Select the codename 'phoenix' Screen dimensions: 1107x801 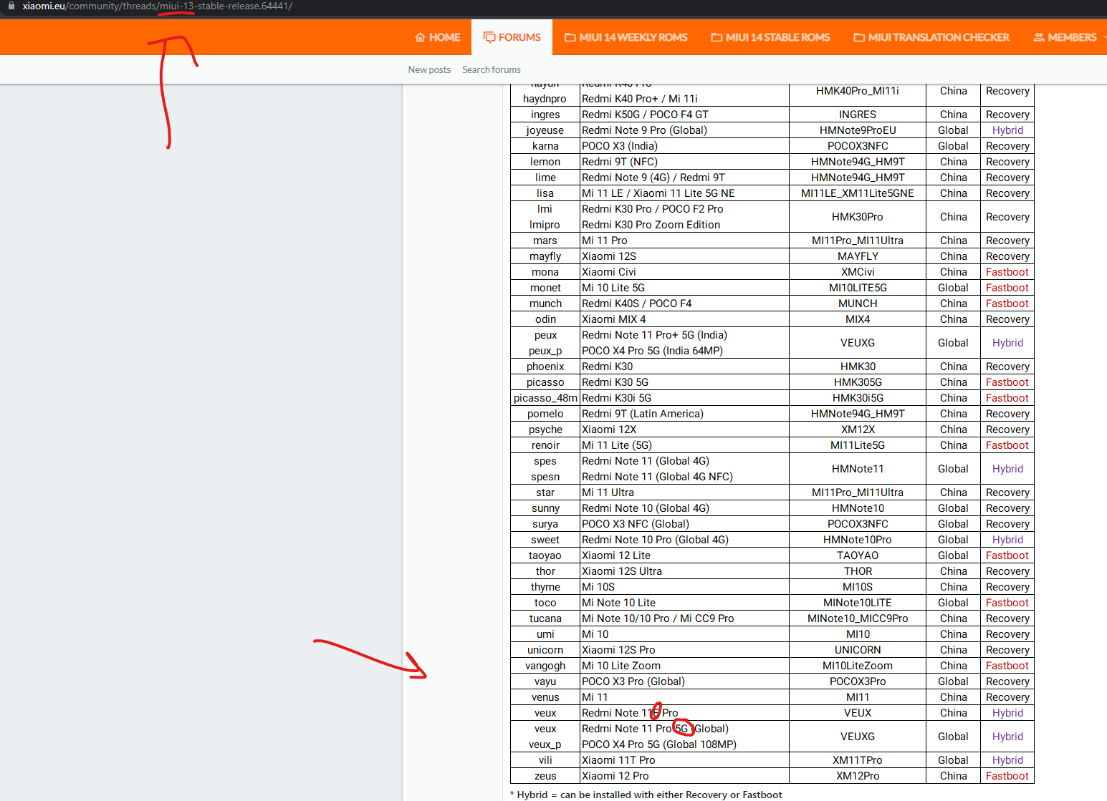(x=545, y=366)
